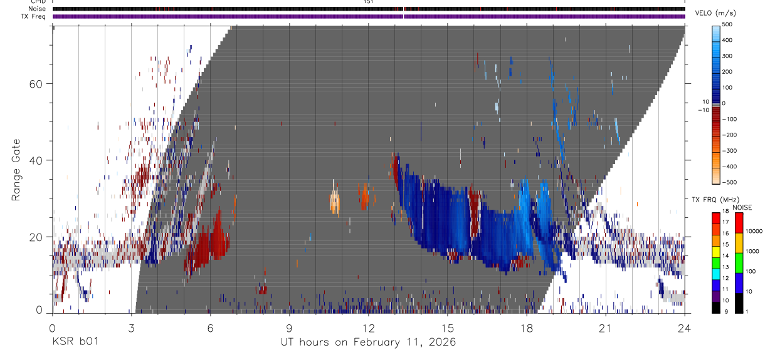The height and width of the screenshot is (355, 770).
Task: Click the 'KSR b01' radar beam label
Action: click(74, 342)
